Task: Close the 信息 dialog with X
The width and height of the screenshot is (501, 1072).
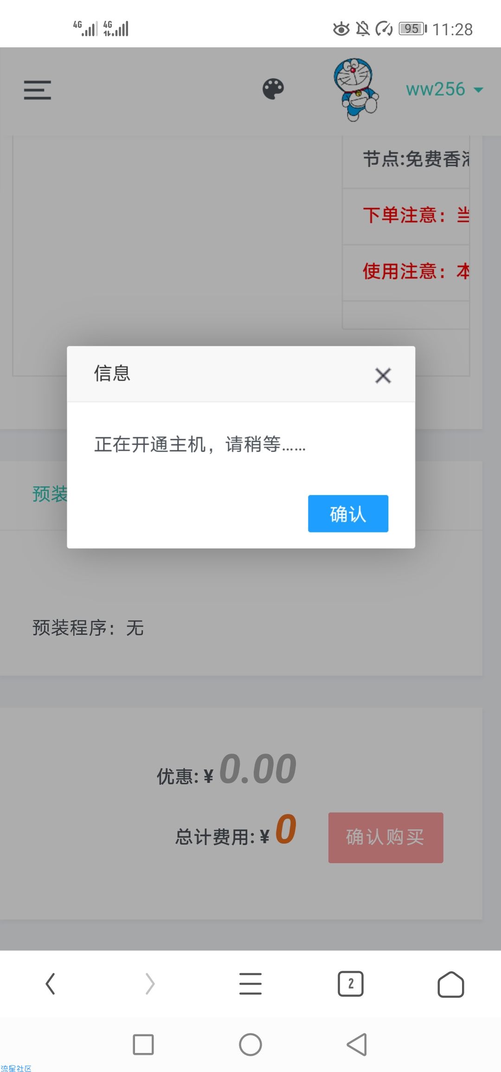Action: (x=383, y=375)
